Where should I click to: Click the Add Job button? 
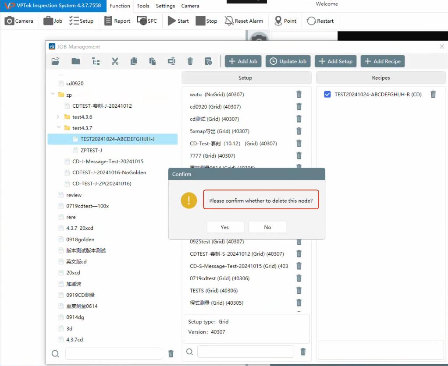click(x=243, y=61)
